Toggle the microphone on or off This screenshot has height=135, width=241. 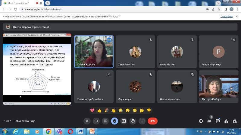87,121
